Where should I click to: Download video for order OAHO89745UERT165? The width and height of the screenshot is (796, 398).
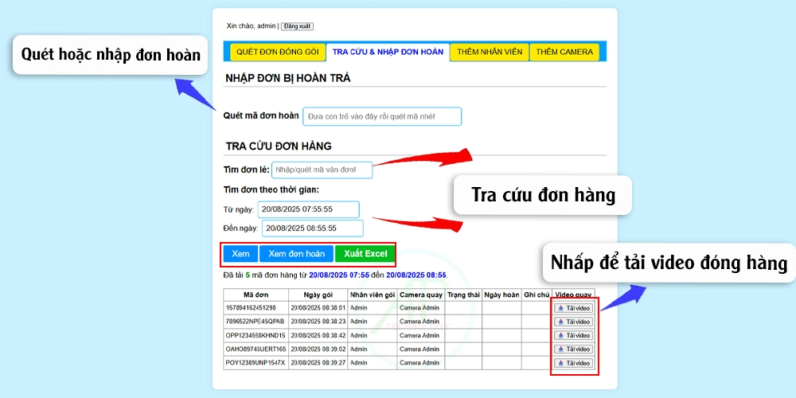(x=574, y=349)
